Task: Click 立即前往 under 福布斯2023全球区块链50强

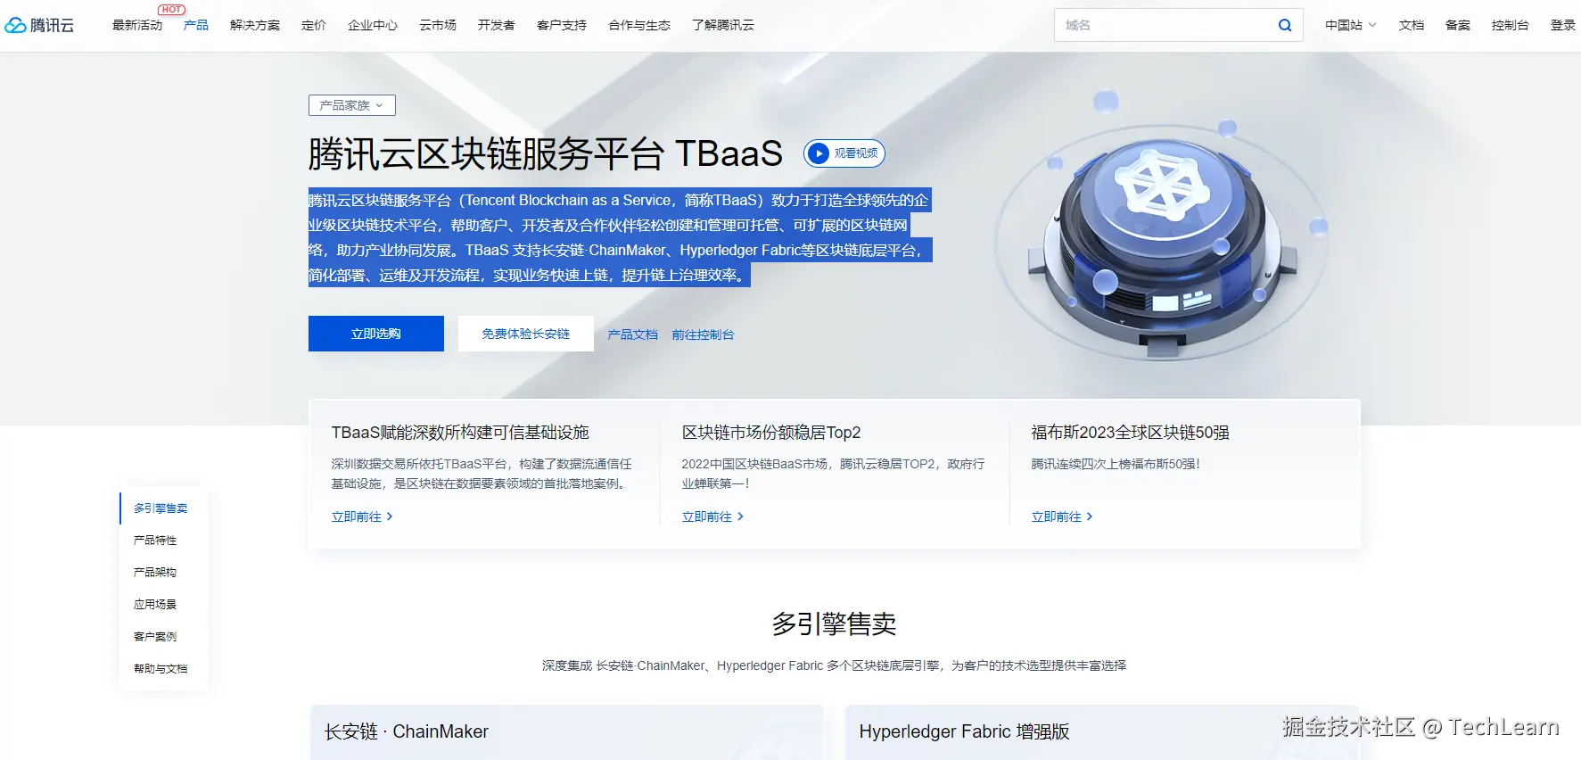Action: click(x=1062, y=516)
